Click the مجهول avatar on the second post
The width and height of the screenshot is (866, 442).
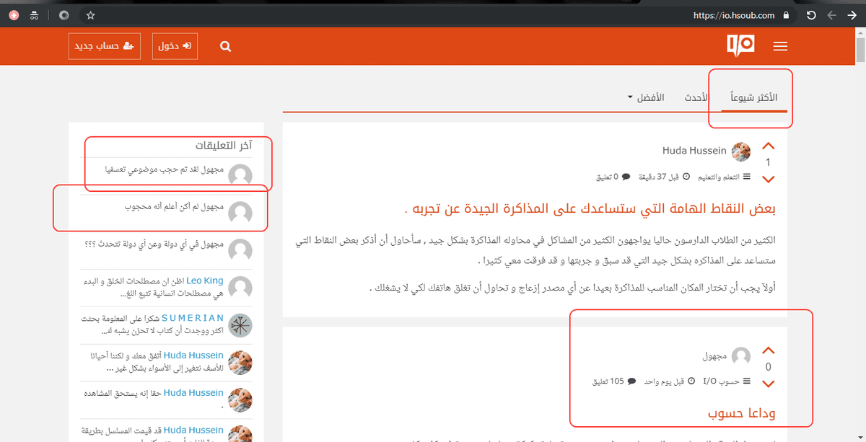pyautogui.click(x=741, y=356)
